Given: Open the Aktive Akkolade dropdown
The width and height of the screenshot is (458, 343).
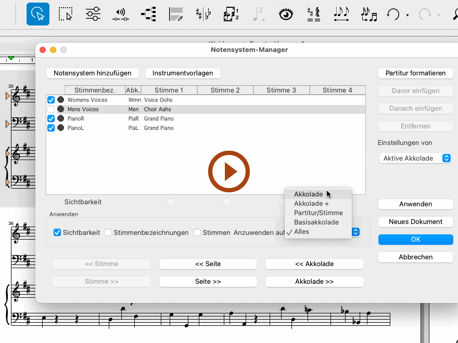Looking at the screenshot, I should pos(414,158).
